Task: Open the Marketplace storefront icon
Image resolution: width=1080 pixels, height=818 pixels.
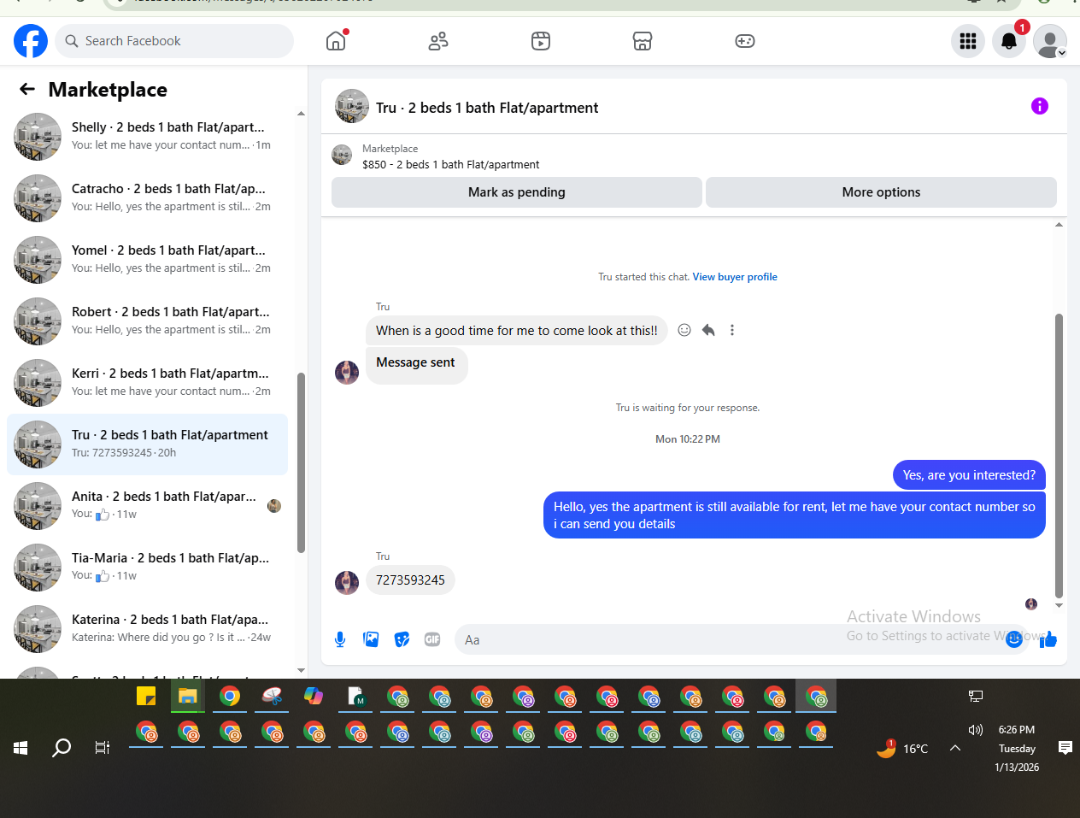Action: (x=643, y=41)
